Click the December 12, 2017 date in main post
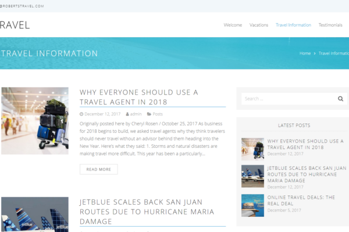This screenshot has width=349, height=232. [x=102, y=114]
